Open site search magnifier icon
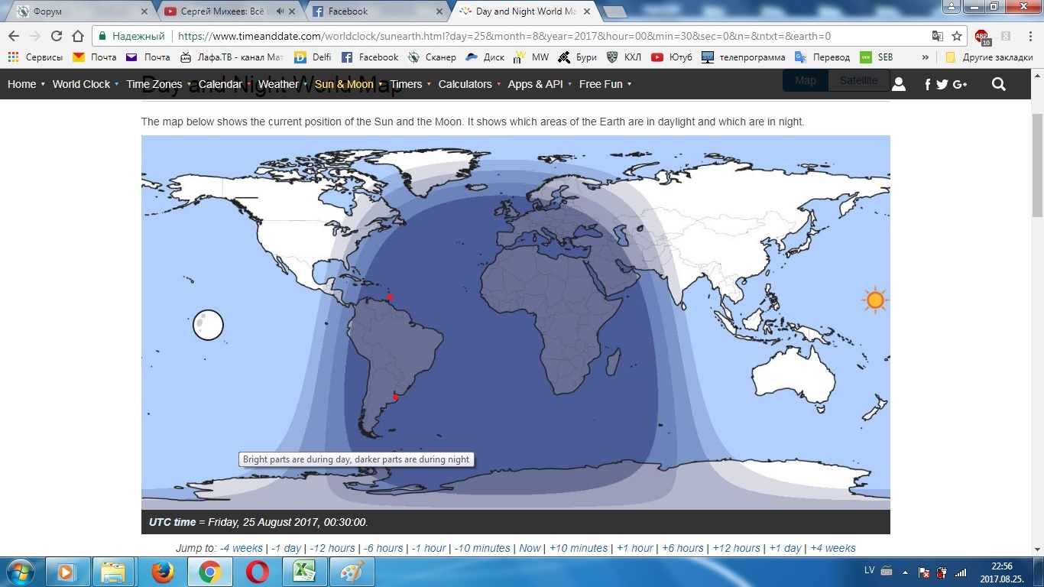1044x587 pixels. tap(999, 84)
